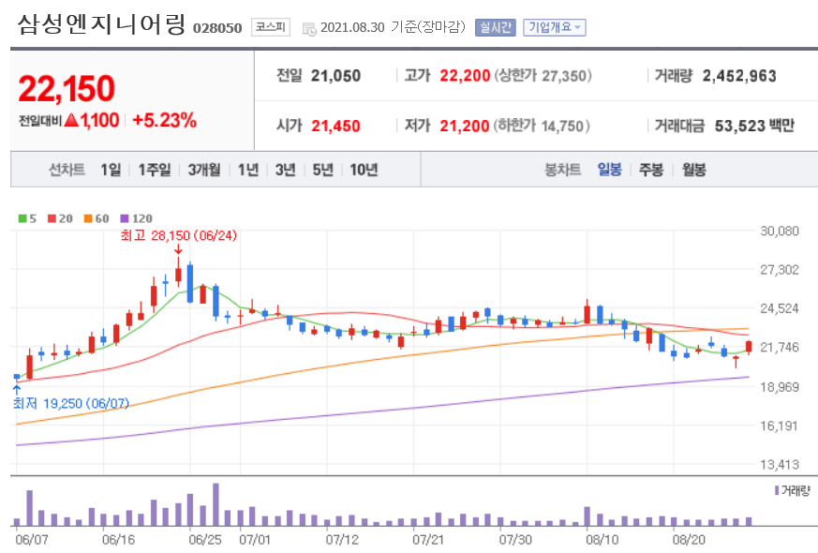Viewport: 818px width, 553px height.
Task: Select the 1일 line chart tab
Action: (111, 170)
